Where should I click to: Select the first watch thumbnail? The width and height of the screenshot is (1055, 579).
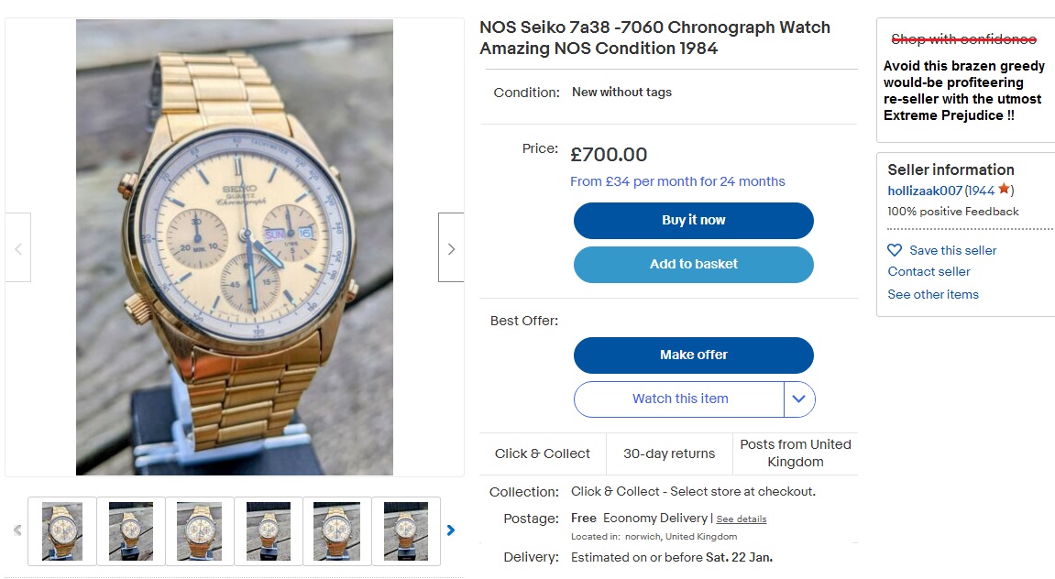61,530
